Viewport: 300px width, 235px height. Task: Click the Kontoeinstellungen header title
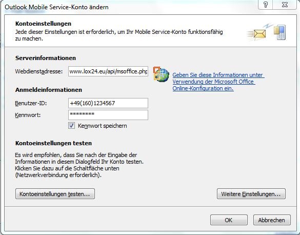(x=43, y=24)
